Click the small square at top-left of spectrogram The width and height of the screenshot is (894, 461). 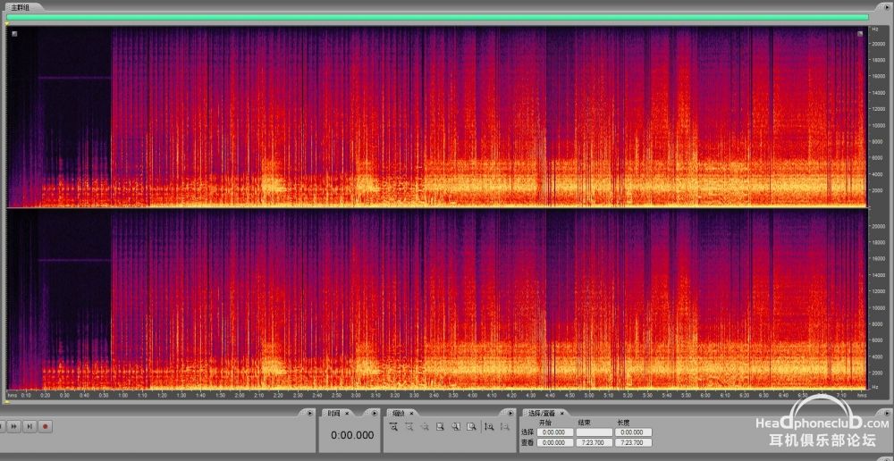coord(14,34)
